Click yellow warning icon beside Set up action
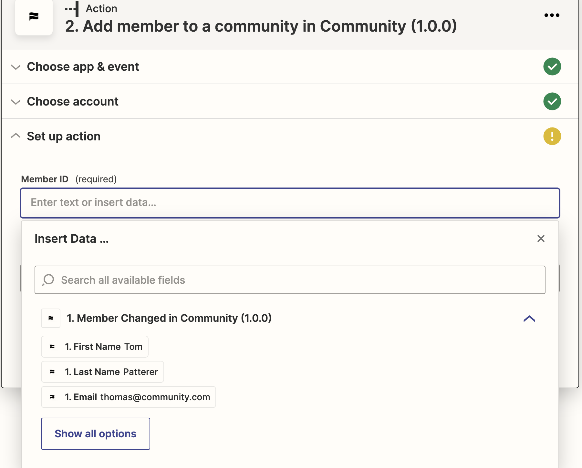Viewport: 582px width, 468px height. click(552, 136)
